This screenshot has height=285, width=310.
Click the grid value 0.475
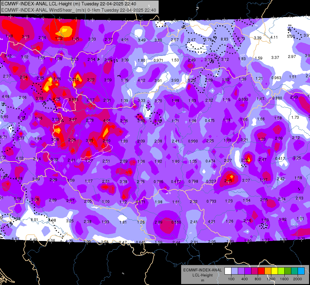coord(210,120)
